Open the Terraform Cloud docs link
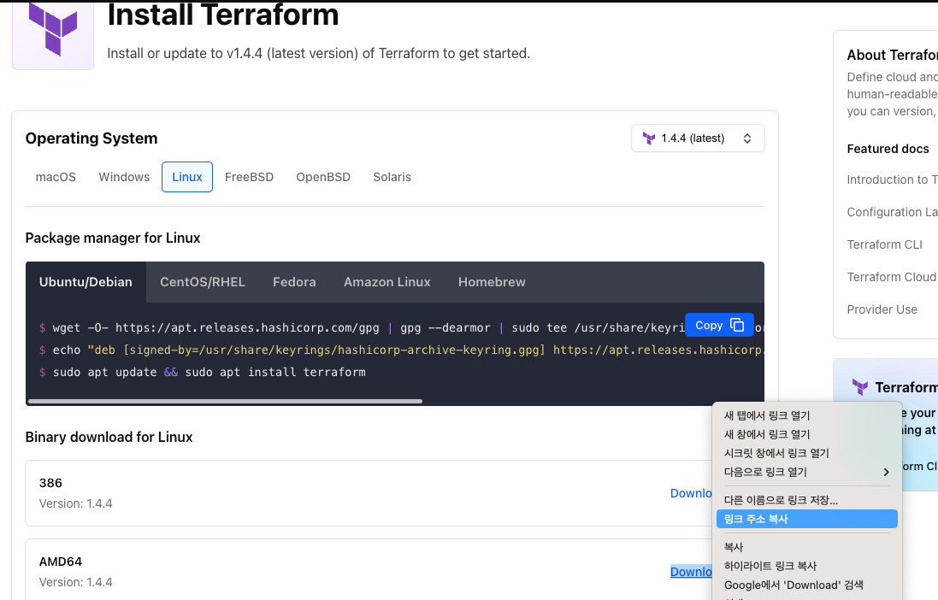 (891, 277)
